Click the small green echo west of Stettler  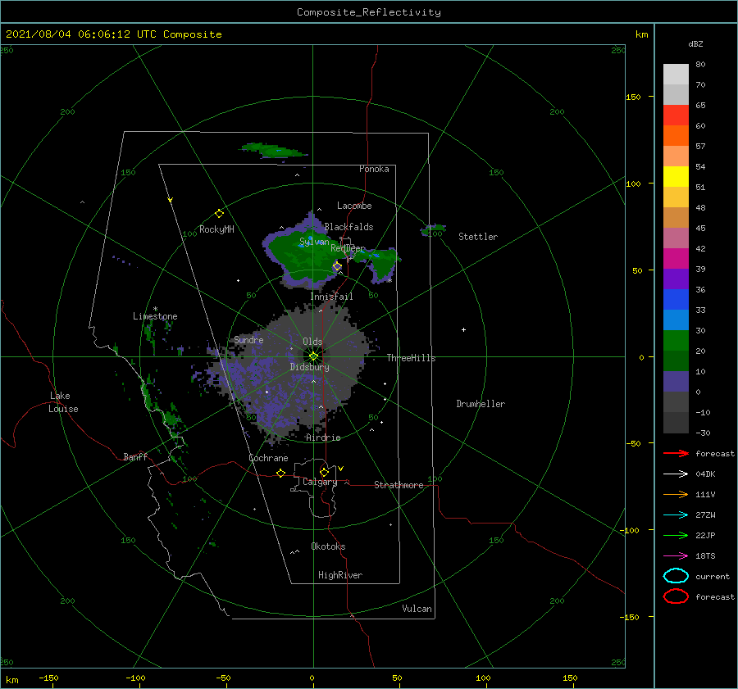[x=433, y=230]
